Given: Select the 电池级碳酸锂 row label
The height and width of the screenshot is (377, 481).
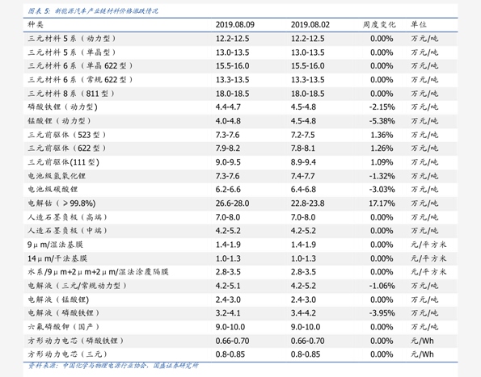Looking at the screenshot, I should pyautogui.click(x=53, y=189).
